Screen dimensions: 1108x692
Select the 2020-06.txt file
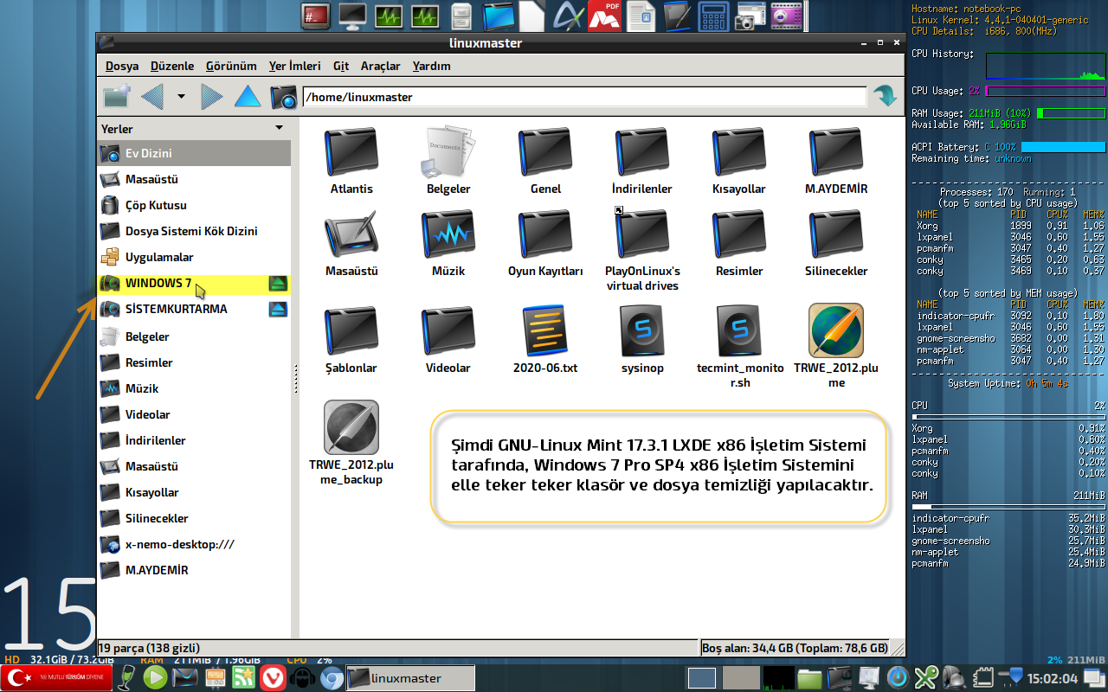coord(545,331)
